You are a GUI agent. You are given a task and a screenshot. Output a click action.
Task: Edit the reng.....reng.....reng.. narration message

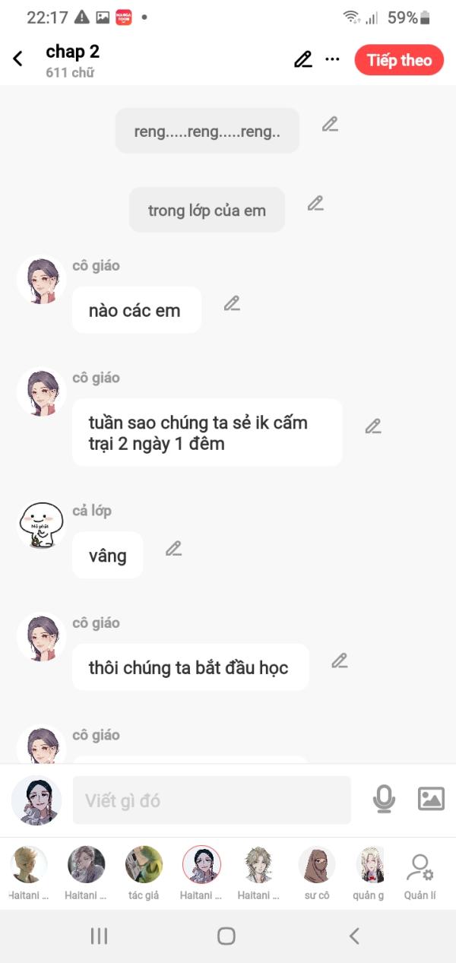(330, 124)
